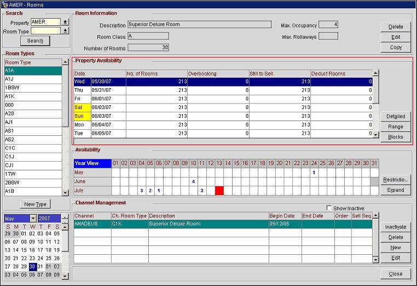Inactivate the selected channel
Viewport: 417px width, 286px height.
396,227
